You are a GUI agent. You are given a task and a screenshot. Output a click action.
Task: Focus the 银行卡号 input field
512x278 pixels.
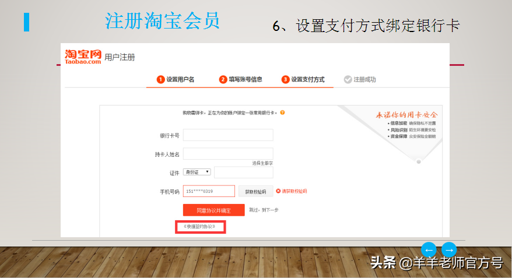pyautogui.click(x=228, y=135)
